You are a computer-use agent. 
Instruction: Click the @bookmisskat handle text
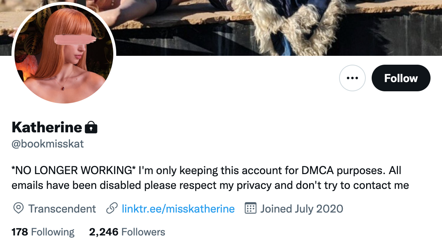coord(48,144)
